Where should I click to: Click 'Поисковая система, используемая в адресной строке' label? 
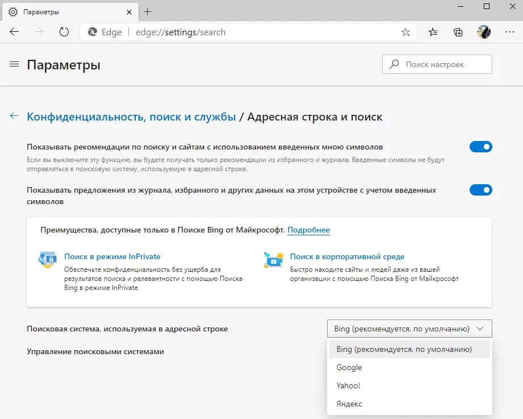pos(127,329)
